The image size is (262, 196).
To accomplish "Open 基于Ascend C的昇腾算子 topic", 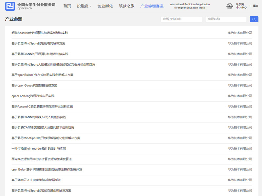I will [x=42, y=106].
